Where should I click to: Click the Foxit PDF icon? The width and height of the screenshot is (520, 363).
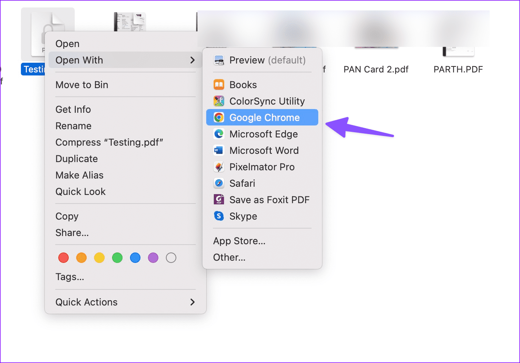[x=219, y=200]
